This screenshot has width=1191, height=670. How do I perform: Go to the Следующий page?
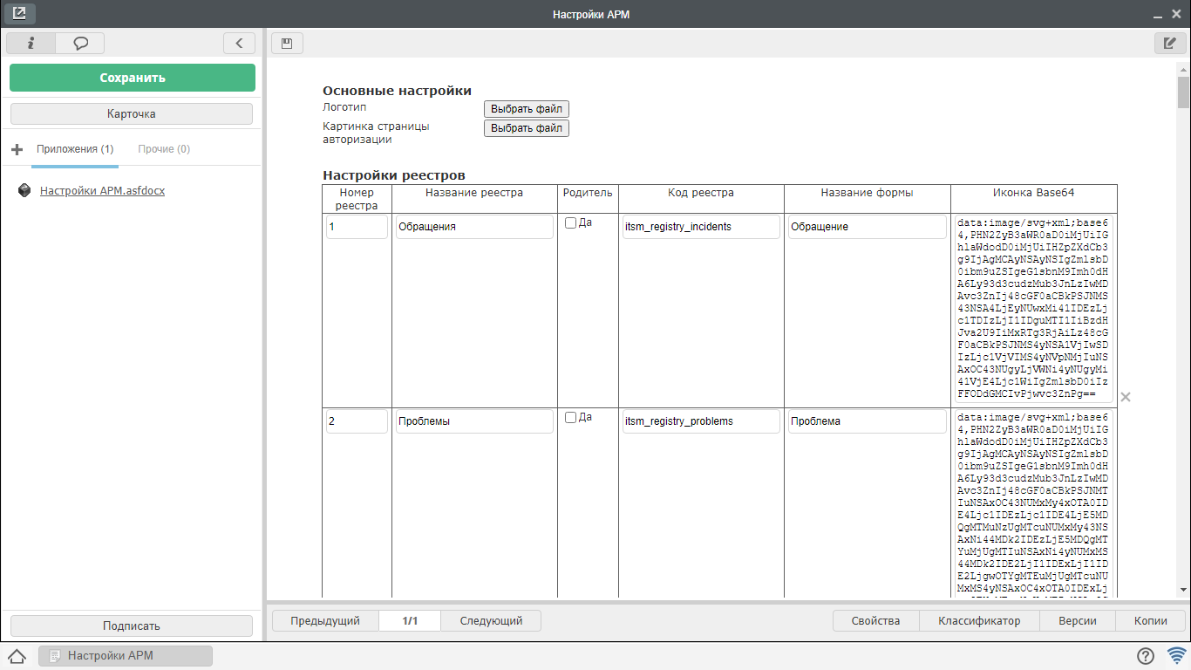pos(491,621)
